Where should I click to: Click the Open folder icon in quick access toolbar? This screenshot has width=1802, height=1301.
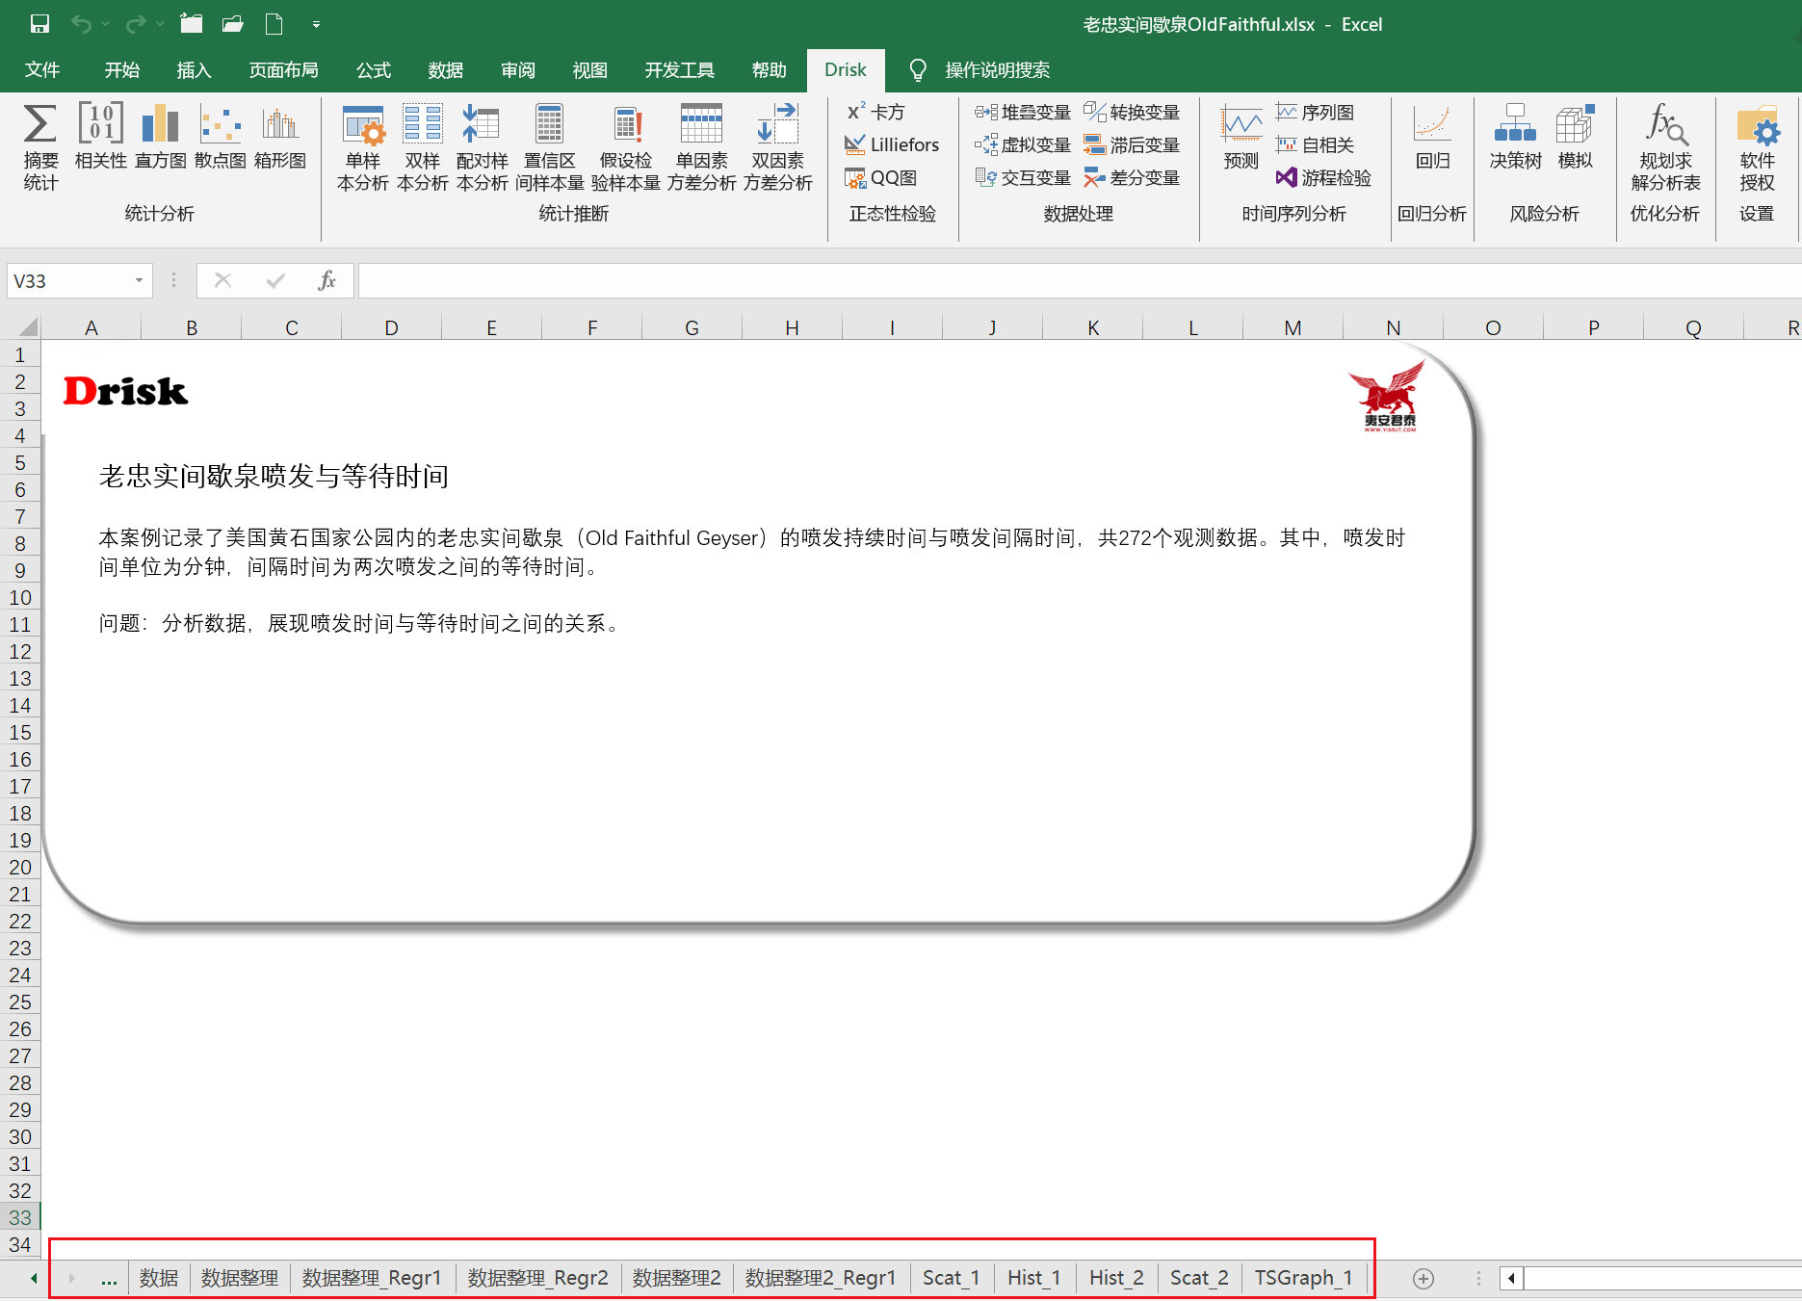coord(233,24)
